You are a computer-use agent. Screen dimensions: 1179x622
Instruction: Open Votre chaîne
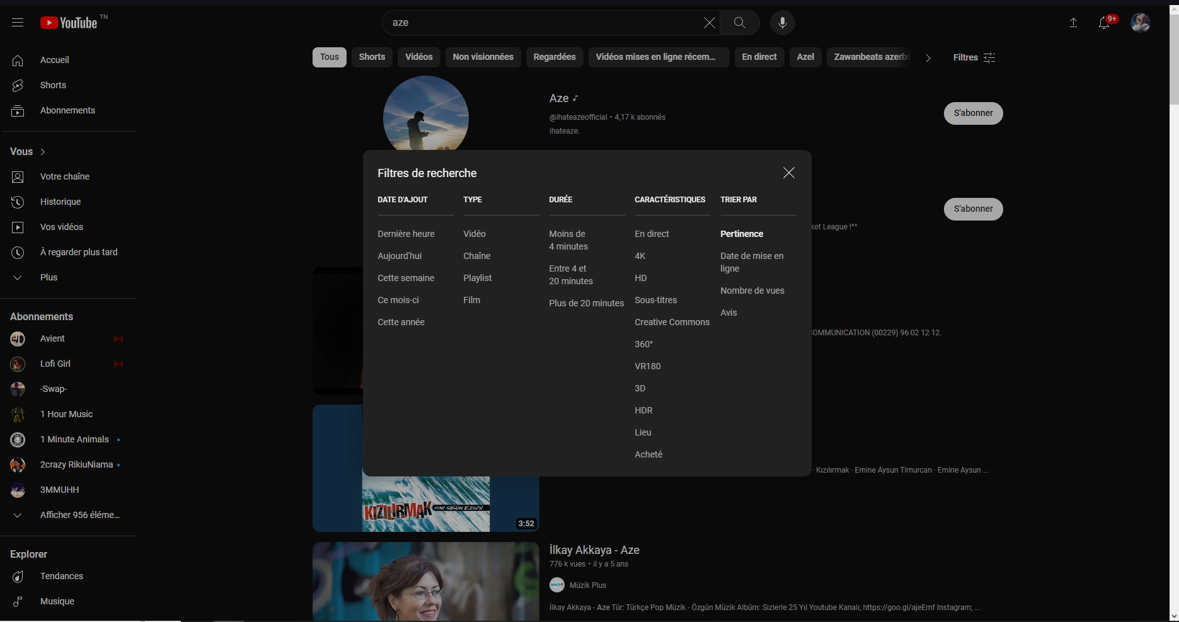point(69,176)
